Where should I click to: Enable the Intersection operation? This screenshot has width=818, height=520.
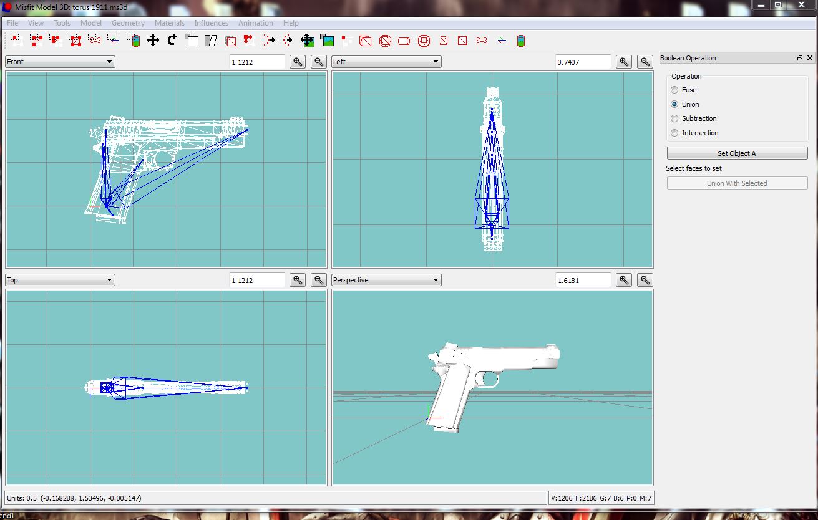coord(674,133)
